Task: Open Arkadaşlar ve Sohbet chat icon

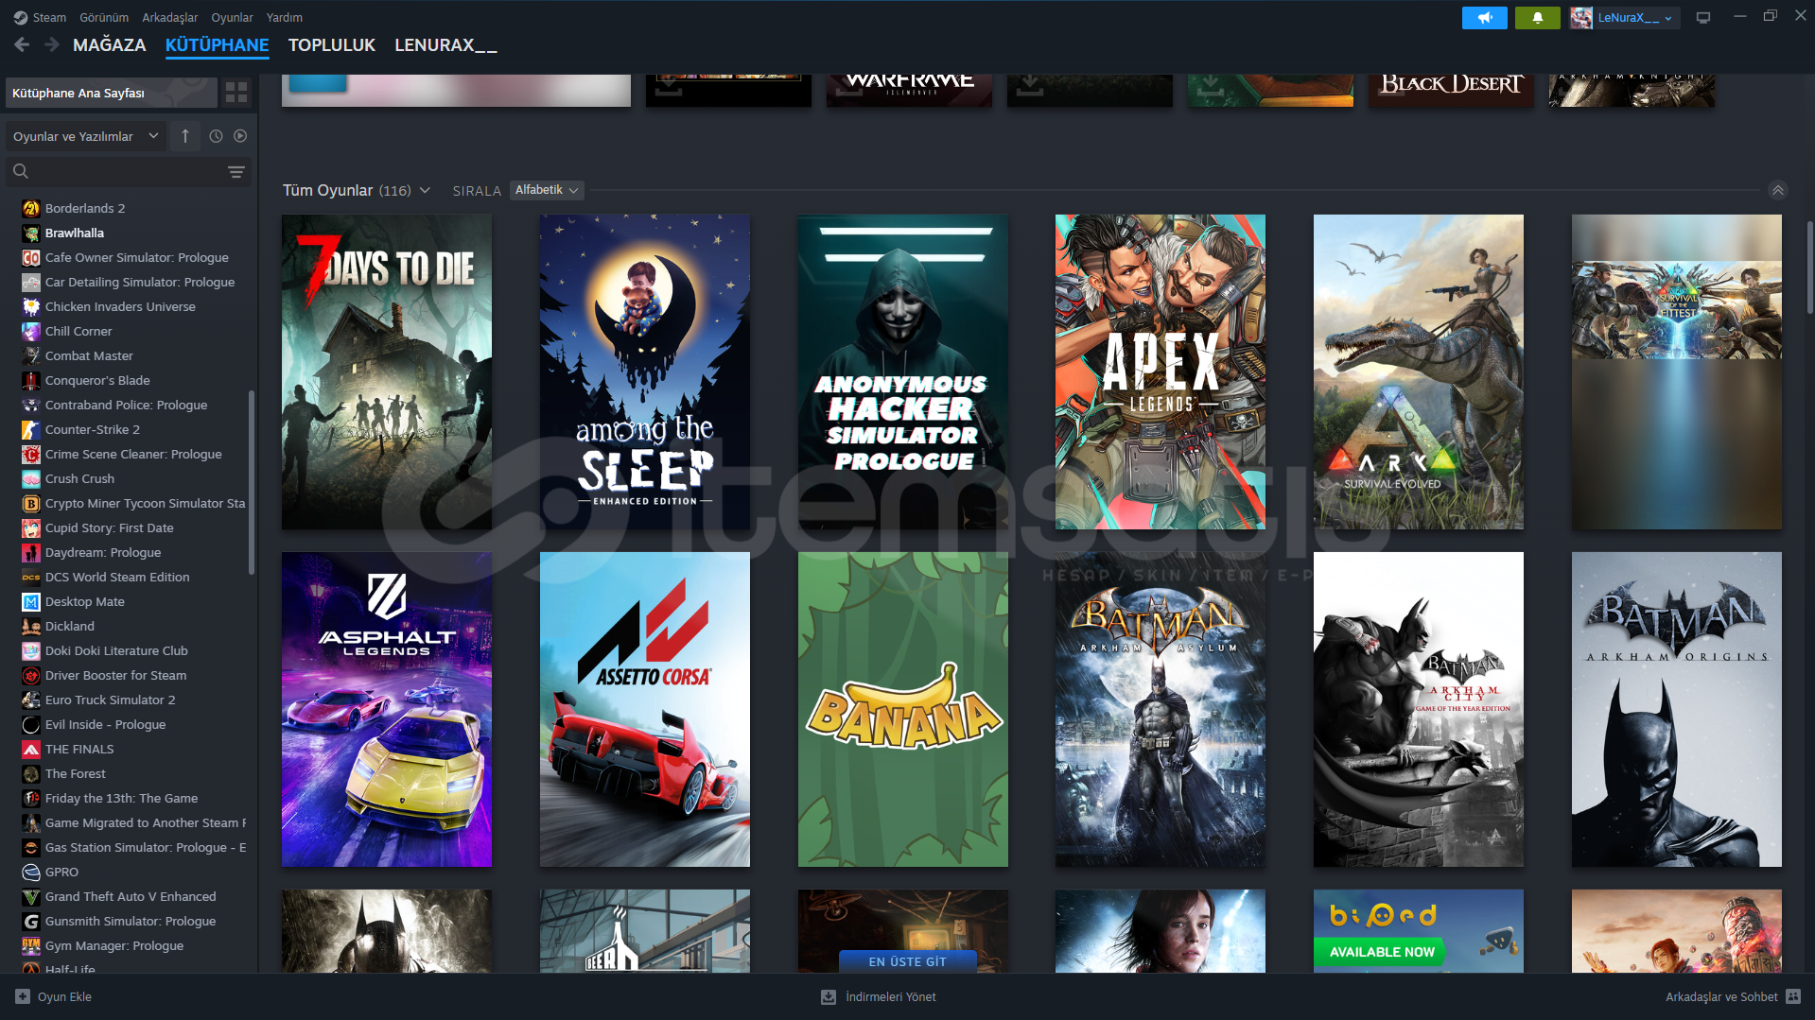Action: click(1793, 996)
